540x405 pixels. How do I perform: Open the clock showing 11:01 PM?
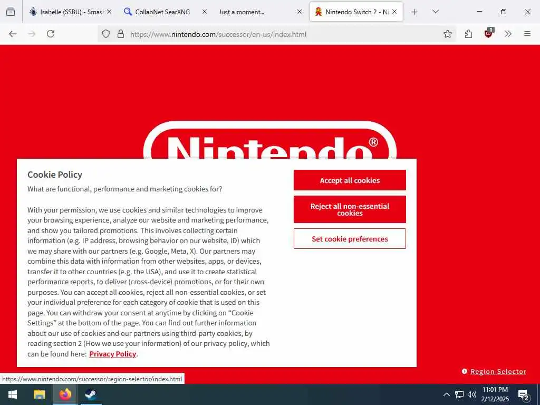click(495, 394)
